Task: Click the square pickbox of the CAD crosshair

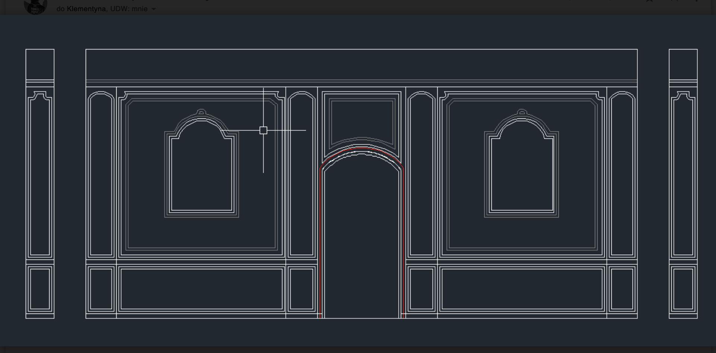Action: pyautogui.click(x=263, y=130)
